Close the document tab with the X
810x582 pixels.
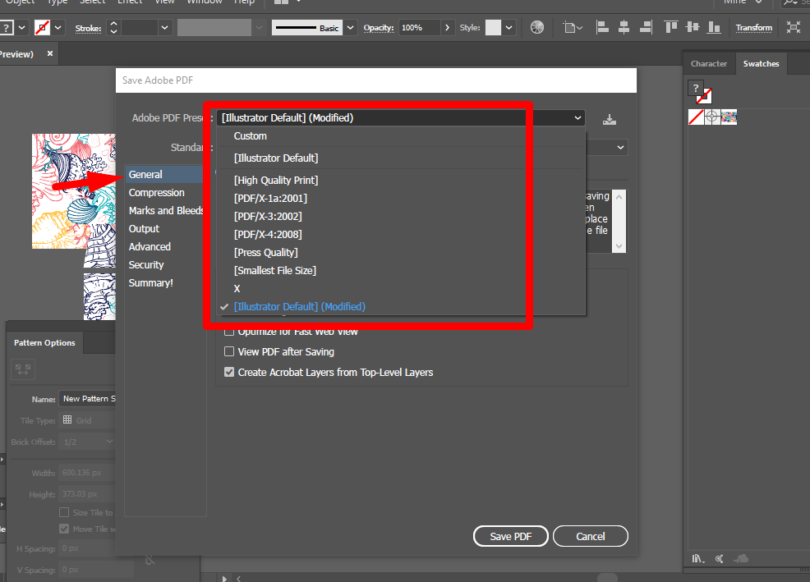tap(49, 53)
